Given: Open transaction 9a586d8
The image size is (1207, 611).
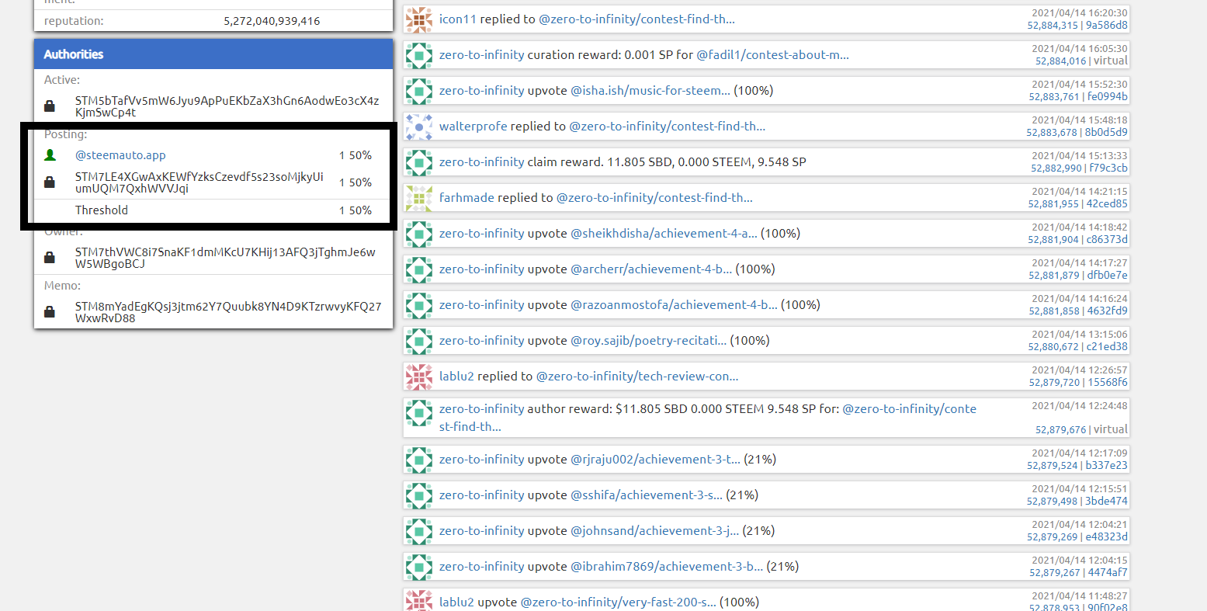Looking at the screenshot, I should pyautogui.click(x=1107, y=26).
